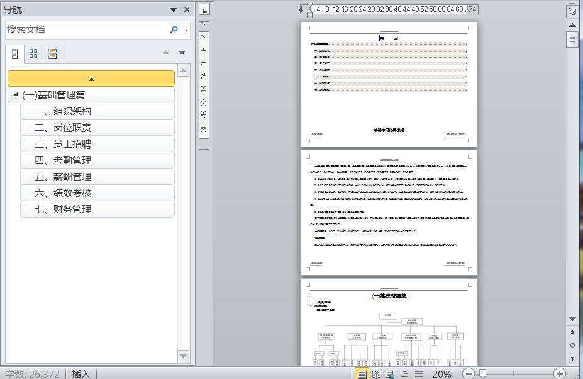Click the (一)基础管理篇 title on page three
Screen dimensions: 583x379
coord(389,296)
